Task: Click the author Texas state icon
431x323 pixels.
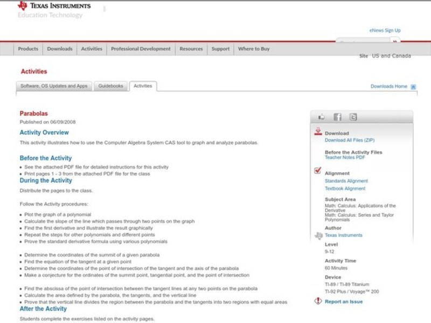Action: coord(318,235)
